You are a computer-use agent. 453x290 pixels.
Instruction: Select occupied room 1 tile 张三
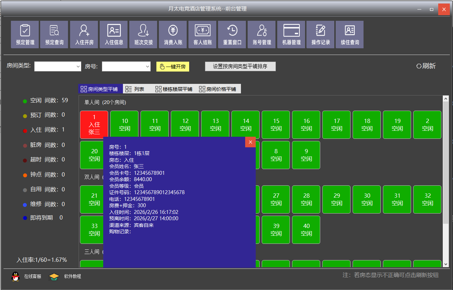(94, 124)
